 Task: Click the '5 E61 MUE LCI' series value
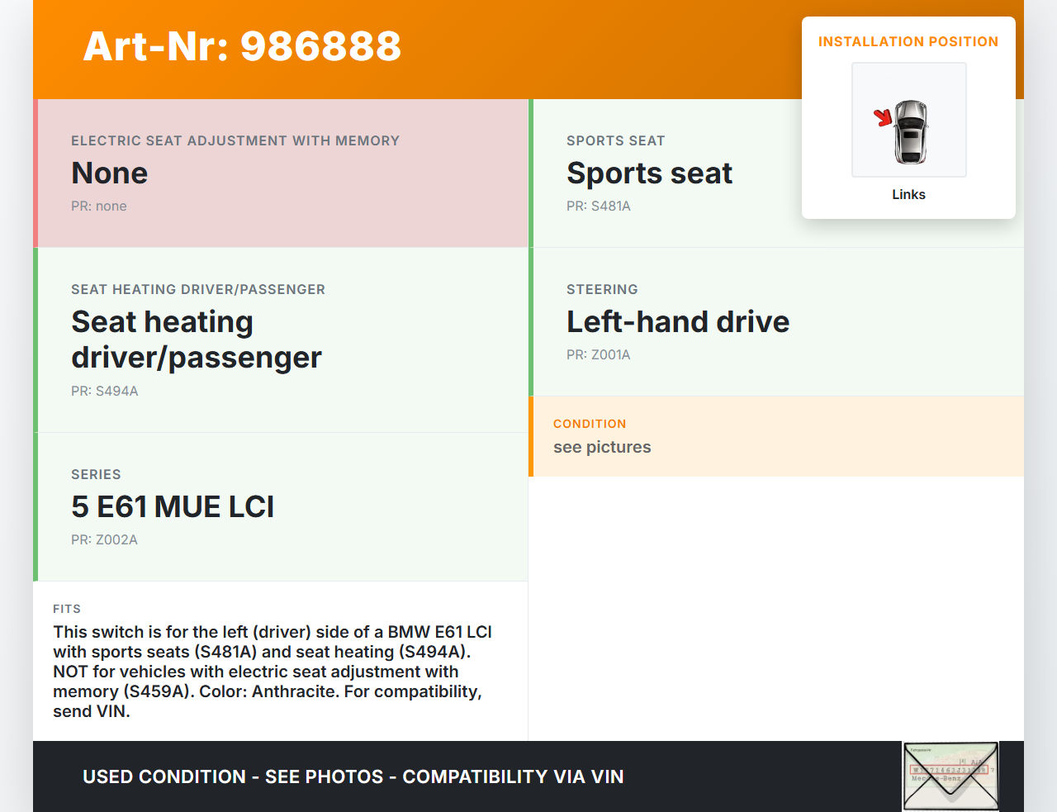pos(173,507)
